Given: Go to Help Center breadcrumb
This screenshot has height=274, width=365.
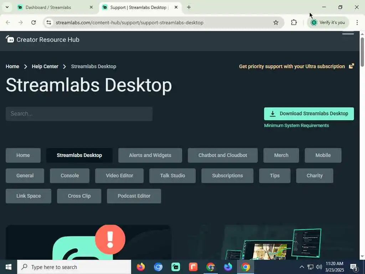Looking at the screenshot, I should point(45,66).
